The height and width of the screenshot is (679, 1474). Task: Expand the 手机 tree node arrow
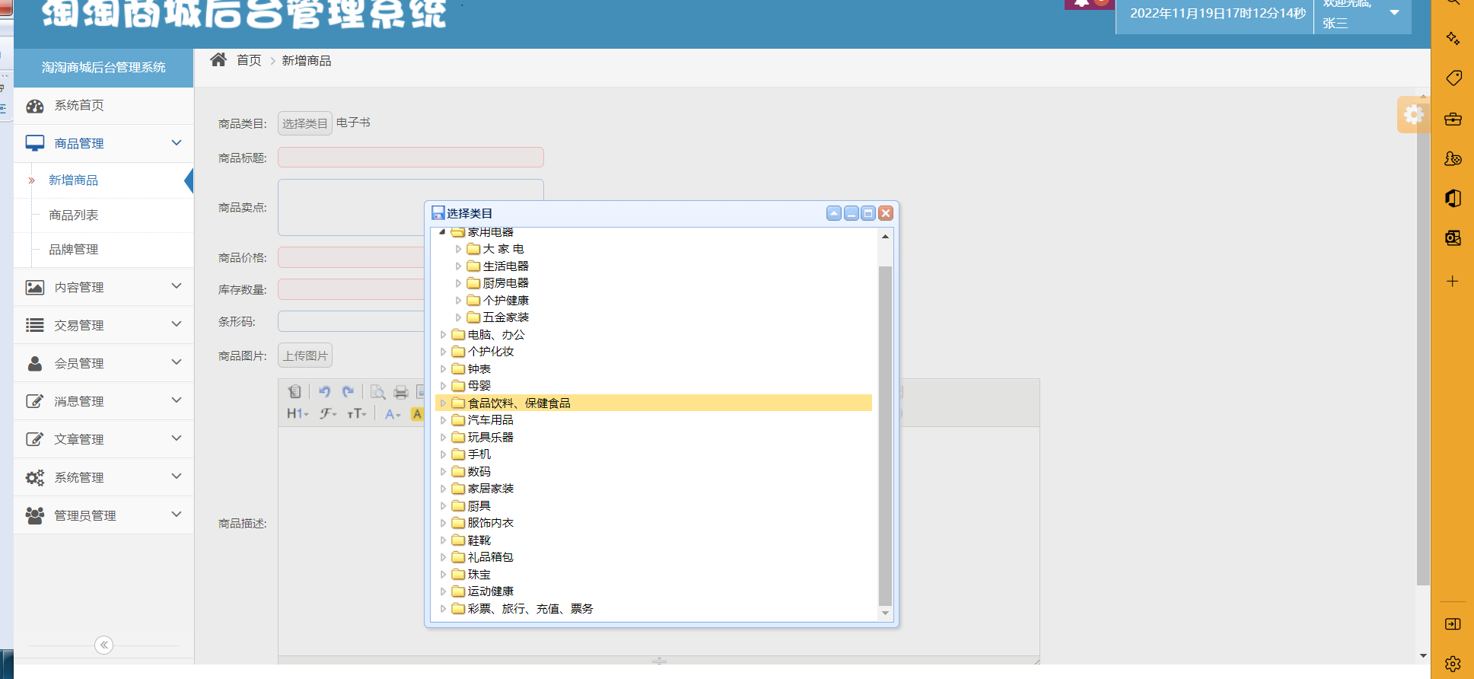coord(443,454)
